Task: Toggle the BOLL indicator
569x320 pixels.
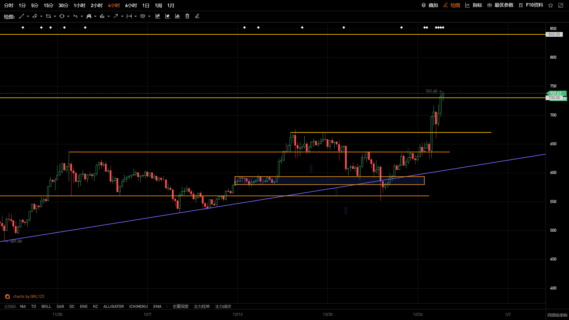Action: pos(46,306)
